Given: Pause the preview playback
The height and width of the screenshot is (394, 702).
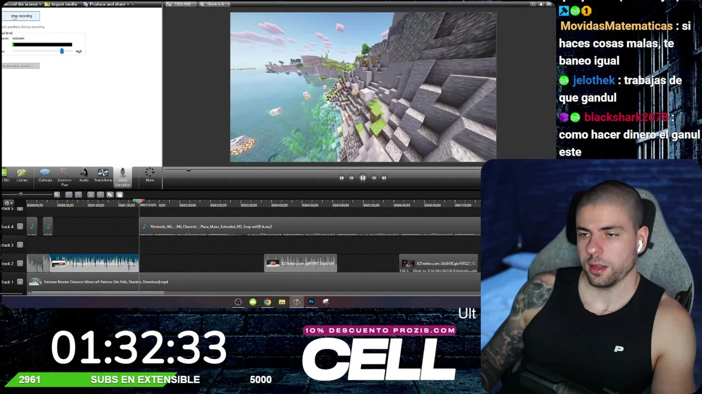Looking at the screenshot, I should pyautogui.click(x=363, y=178).
